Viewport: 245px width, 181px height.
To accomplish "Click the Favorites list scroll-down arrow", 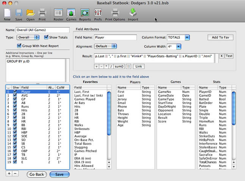I will click(x=109, y=167).
